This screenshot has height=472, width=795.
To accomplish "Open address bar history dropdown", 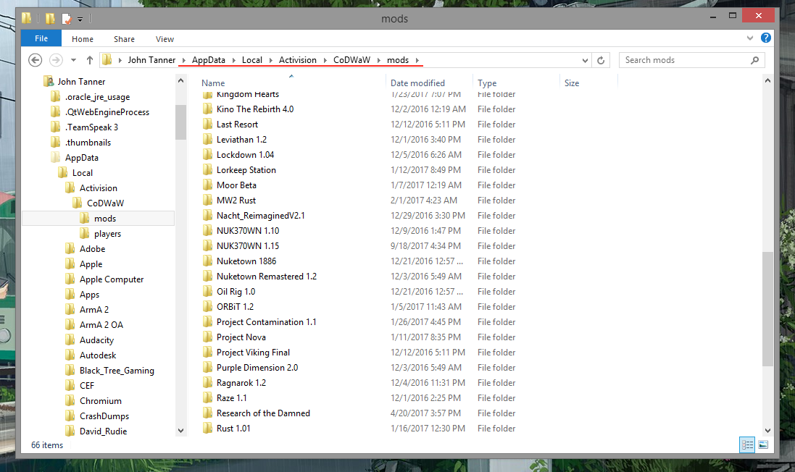I will pyautogui.click(x=585, y=60).
